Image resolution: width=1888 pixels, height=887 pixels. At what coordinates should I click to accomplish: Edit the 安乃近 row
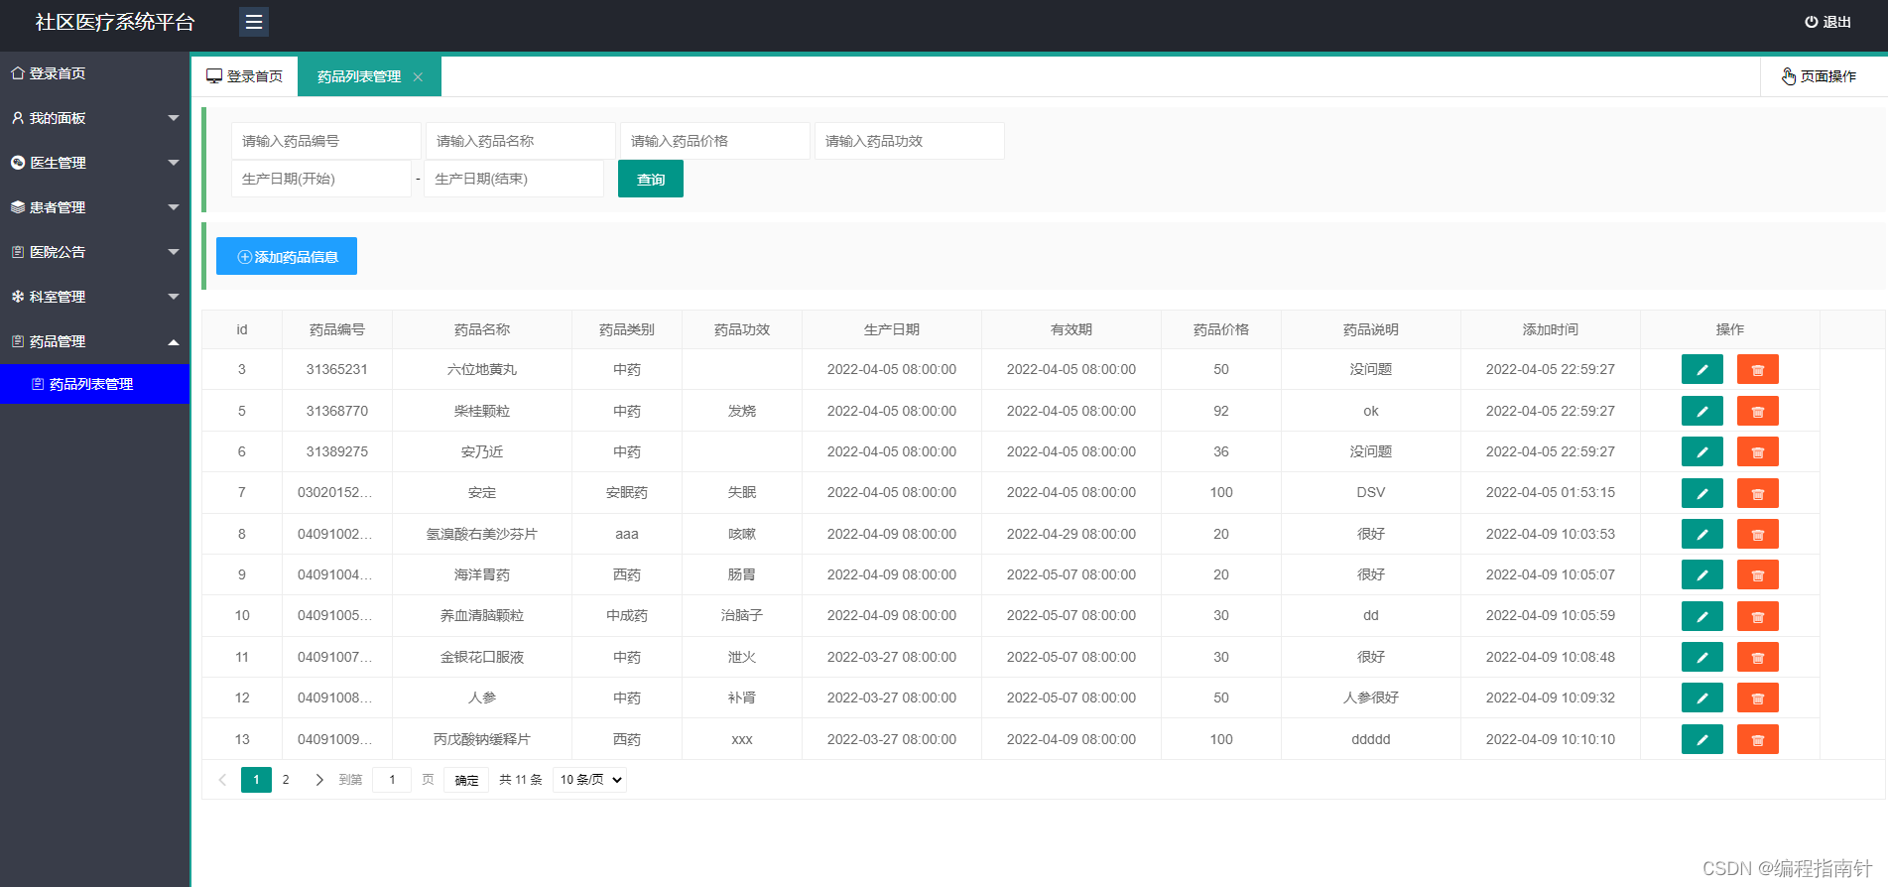pos(1701,451)
